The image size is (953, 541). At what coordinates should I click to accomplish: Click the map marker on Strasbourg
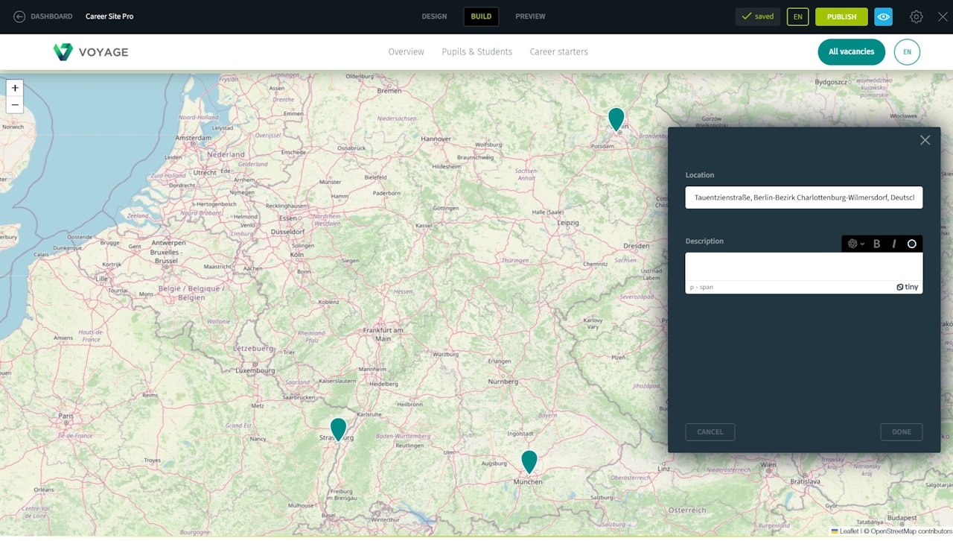coord(338,428)
